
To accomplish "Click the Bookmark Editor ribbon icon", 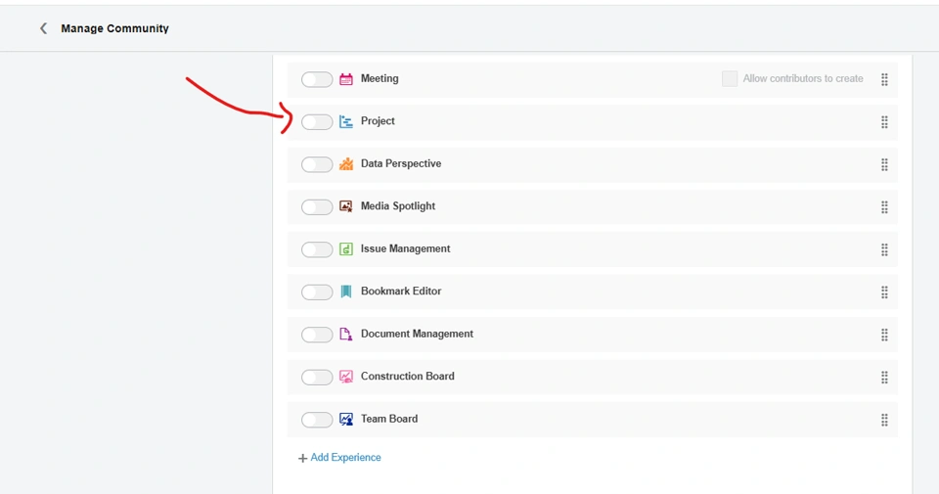I will pos(346,292).
